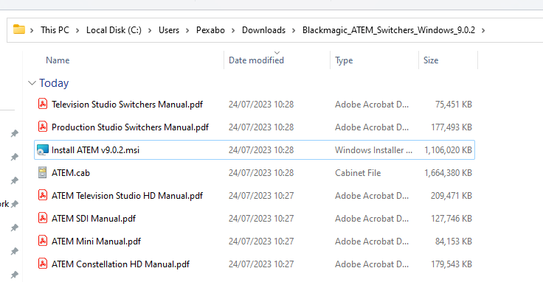The image size is (543, 282).
Task: Click the date modified cell of ATEM Mini Manual.pdf
Action: tap(261, 242)
